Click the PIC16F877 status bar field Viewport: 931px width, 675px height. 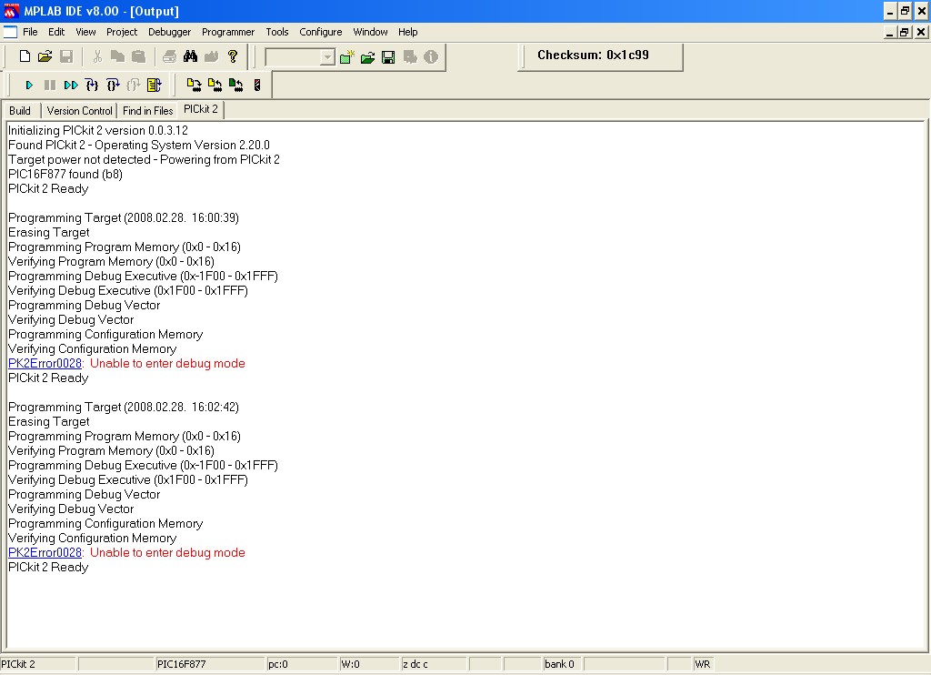(x=210, y=664)
